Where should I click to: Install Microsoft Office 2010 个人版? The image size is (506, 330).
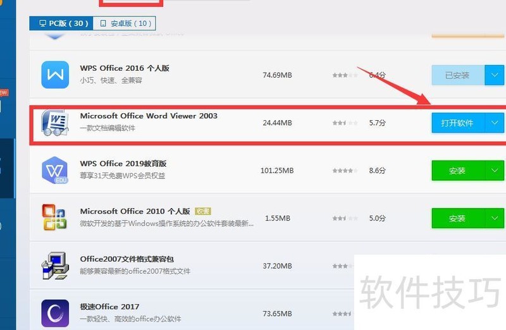click(458, 218)
